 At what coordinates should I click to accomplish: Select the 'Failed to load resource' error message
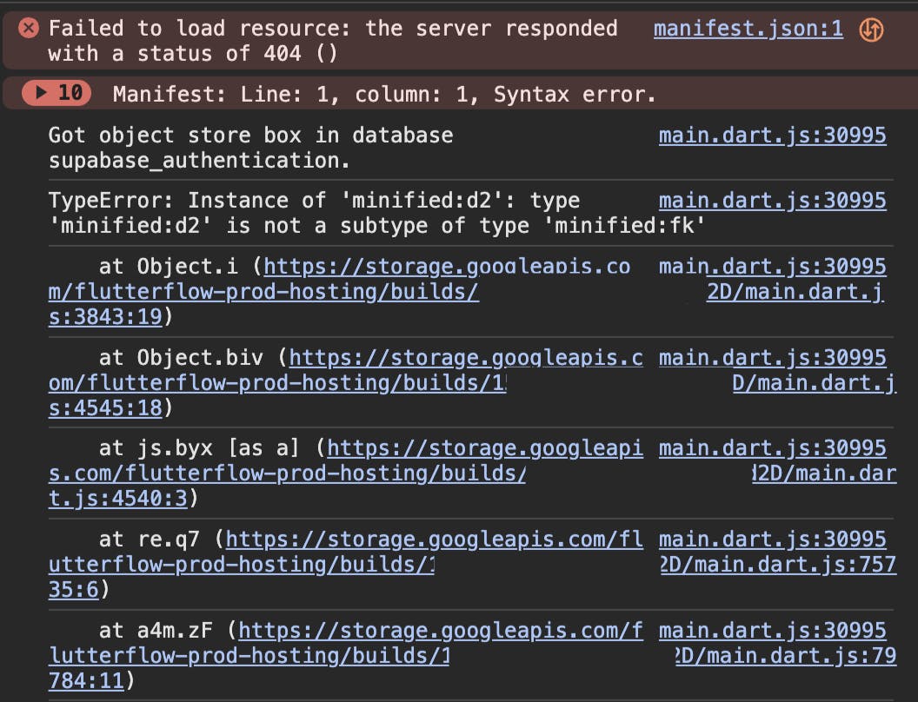(330, 40)
